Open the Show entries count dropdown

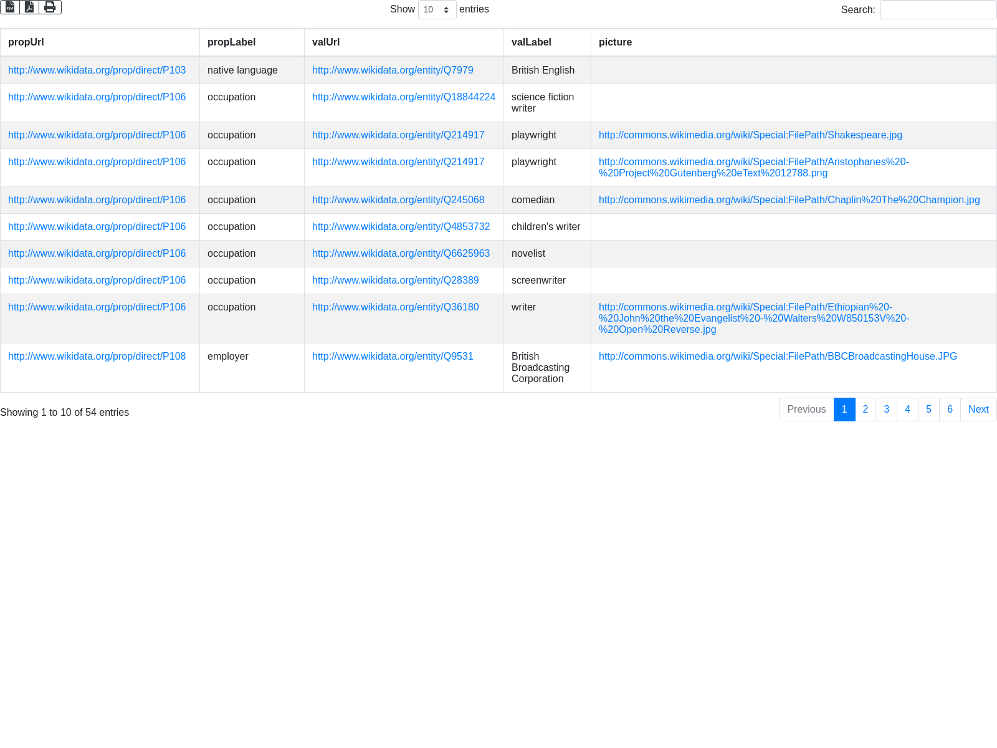[437, 10]
